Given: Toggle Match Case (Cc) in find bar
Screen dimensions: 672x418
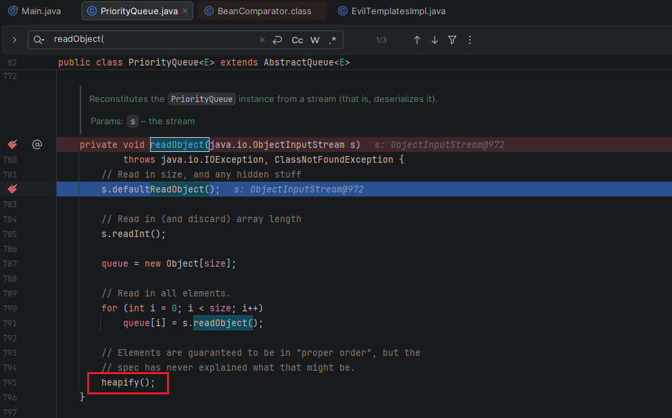Looking at the screenshot, I should pos(297,40).
